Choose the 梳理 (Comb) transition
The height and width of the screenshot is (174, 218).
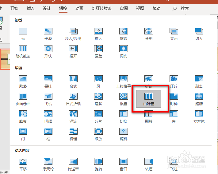click(73, 134)
